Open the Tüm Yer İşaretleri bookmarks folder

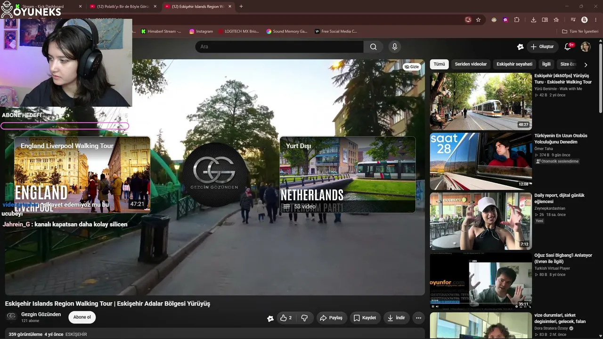(x=580, y=31)
